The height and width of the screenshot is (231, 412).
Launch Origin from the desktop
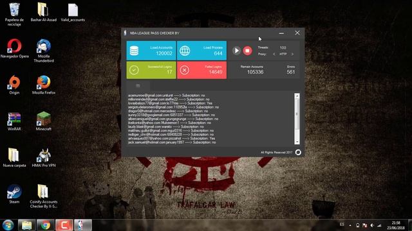[x=14, y=85]
